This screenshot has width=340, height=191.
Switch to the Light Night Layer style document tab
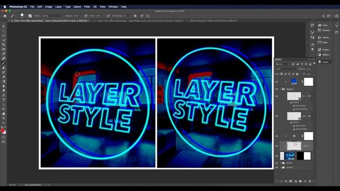pos(139,21)
